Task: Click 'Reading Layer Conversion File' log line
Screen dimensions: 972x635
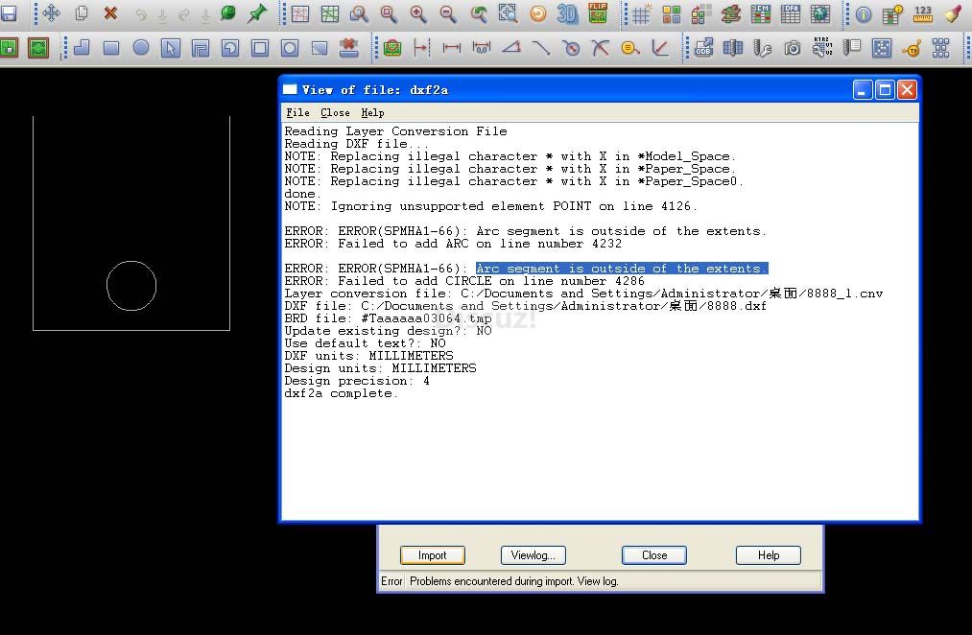Action: click(x=395, y=131)
